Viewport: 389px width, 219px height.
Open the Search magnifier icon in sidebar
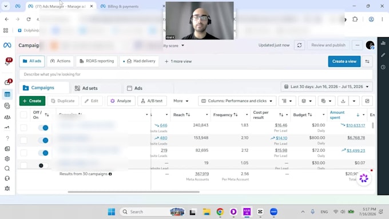[x=7, y=169]
